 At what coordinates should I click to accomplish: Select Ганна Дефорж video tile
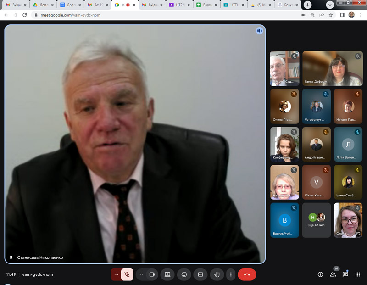pyautogui.click(x=332, y=68)
